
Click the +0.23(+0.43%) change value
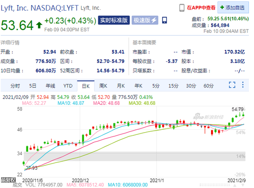(x=70, y=21)
